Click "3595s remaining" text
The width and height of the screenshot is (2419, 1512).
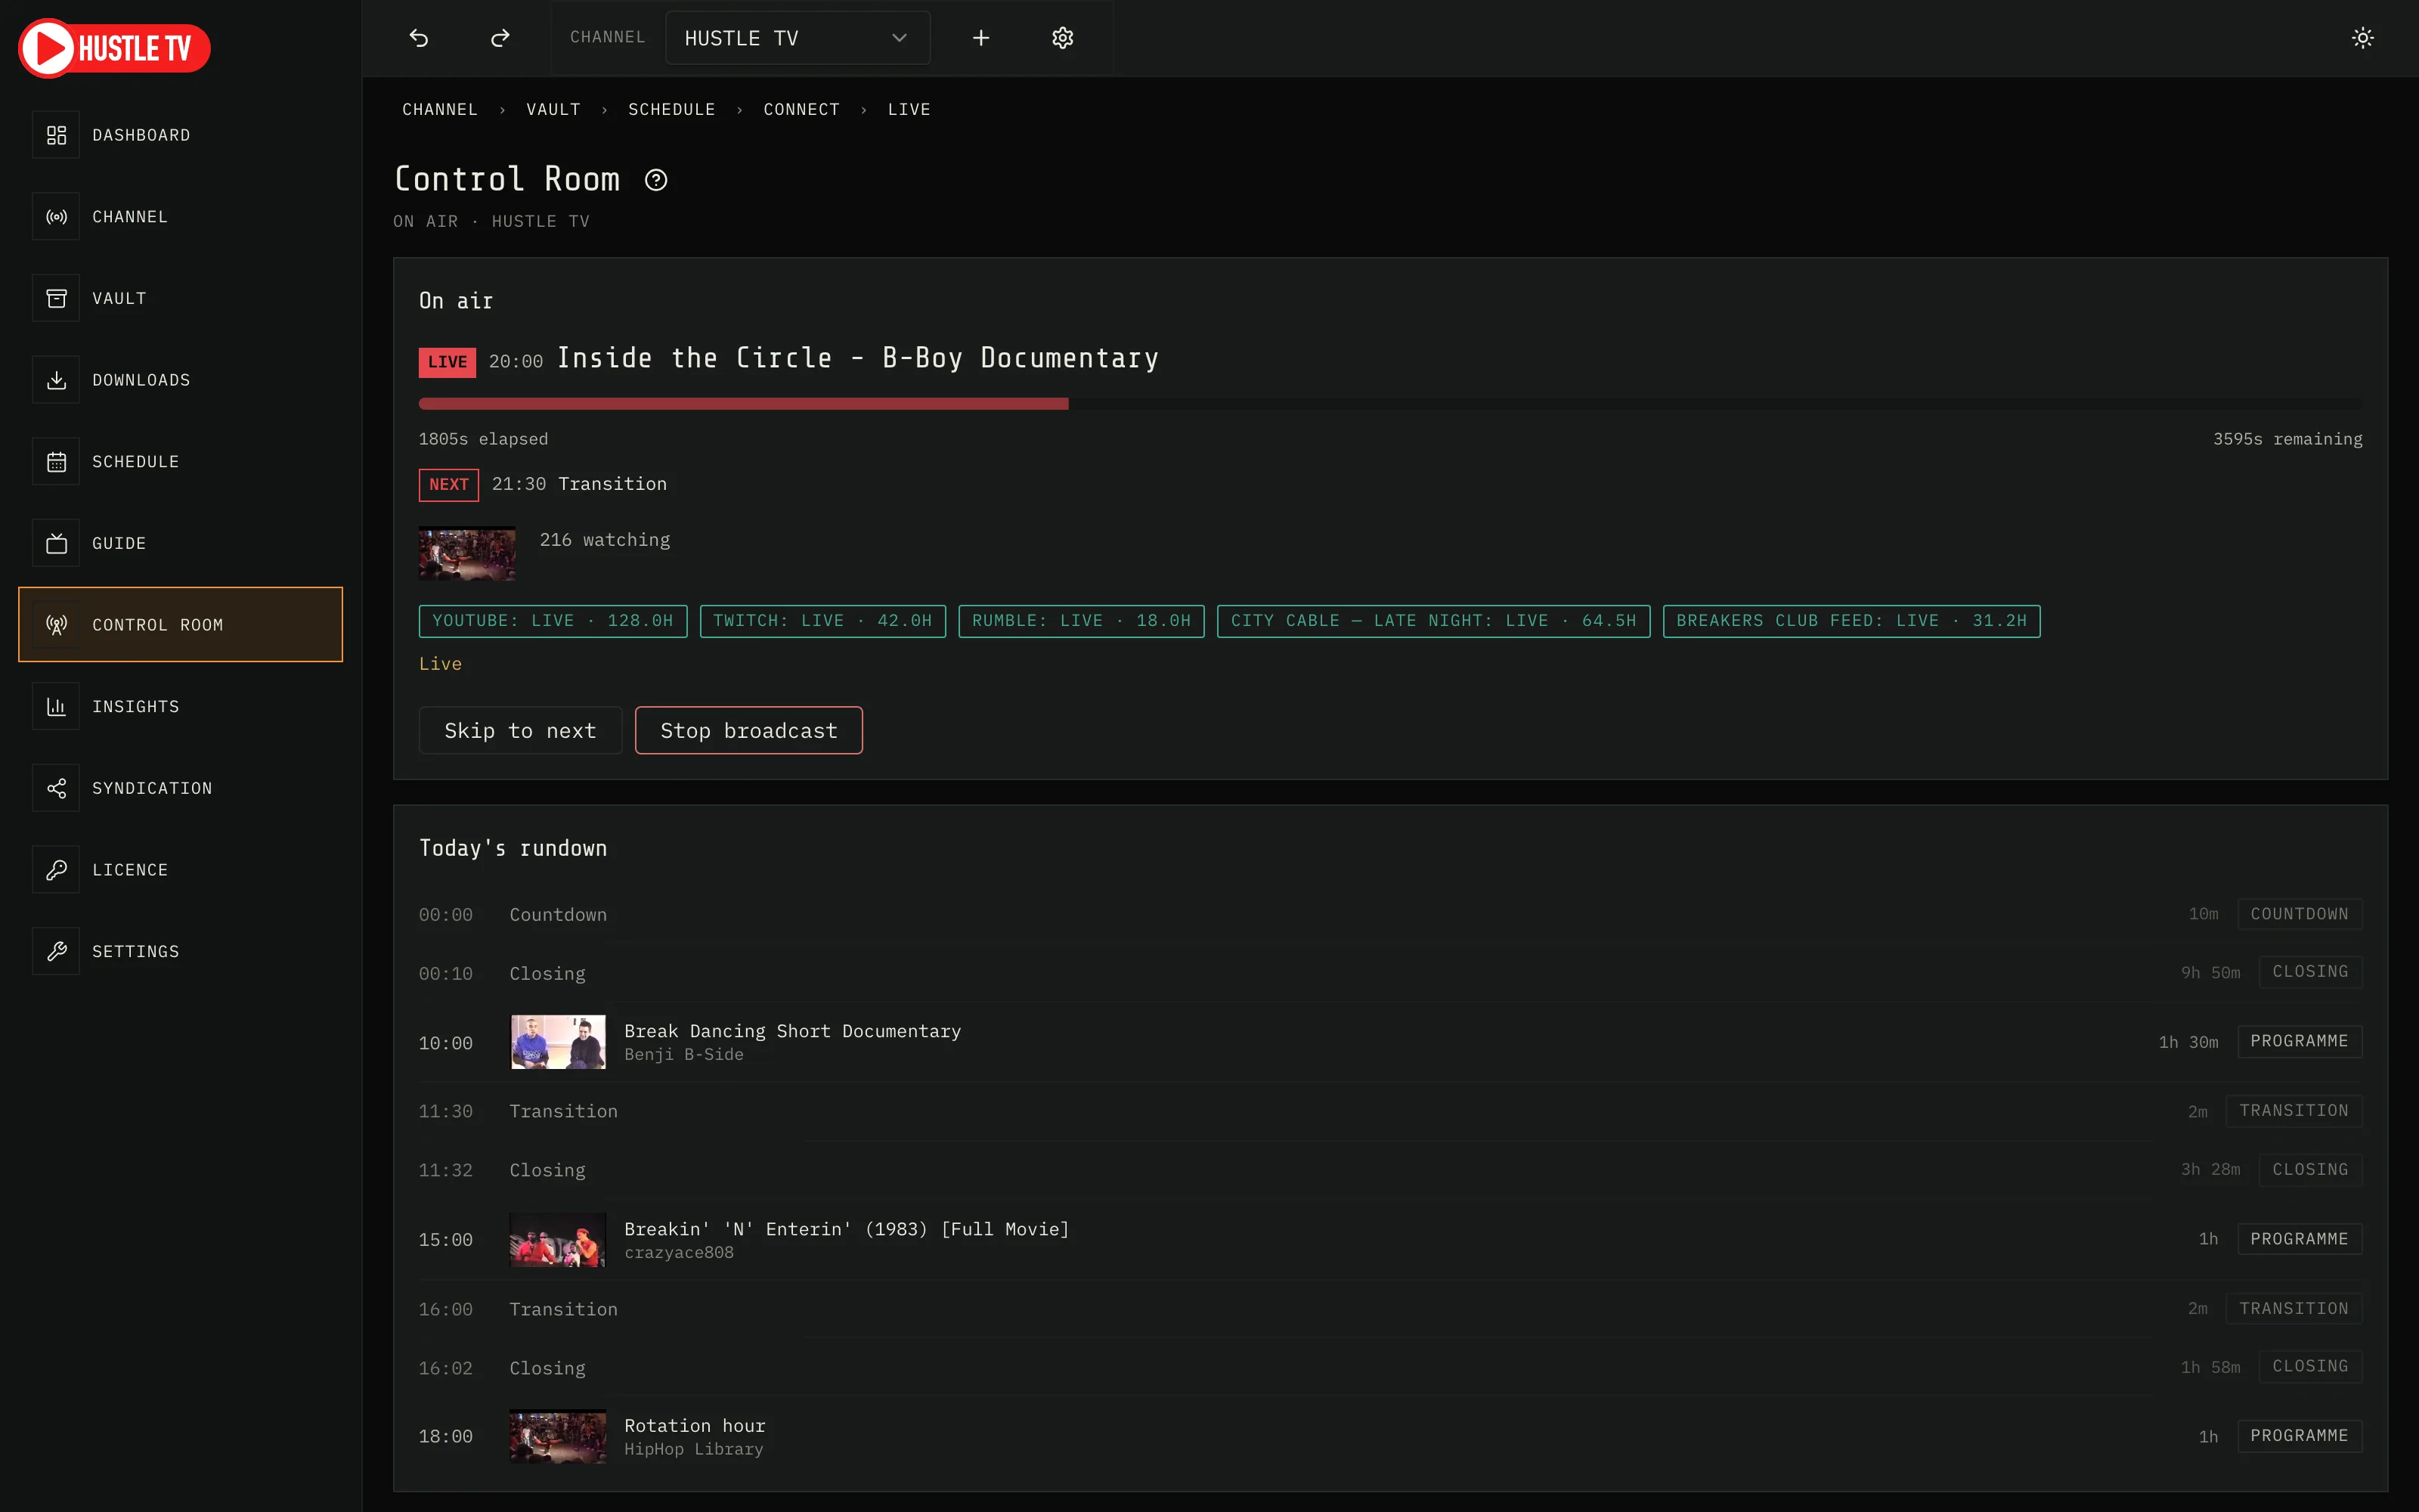pyautogui.click(x=2287, y=439)
